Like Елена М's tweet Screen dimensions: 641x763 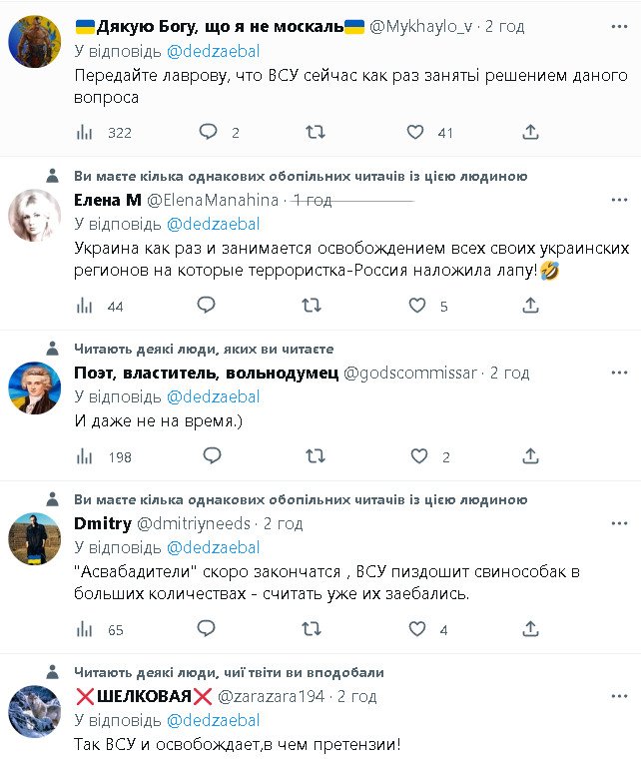pyautogui.click(x=416, y=306)
